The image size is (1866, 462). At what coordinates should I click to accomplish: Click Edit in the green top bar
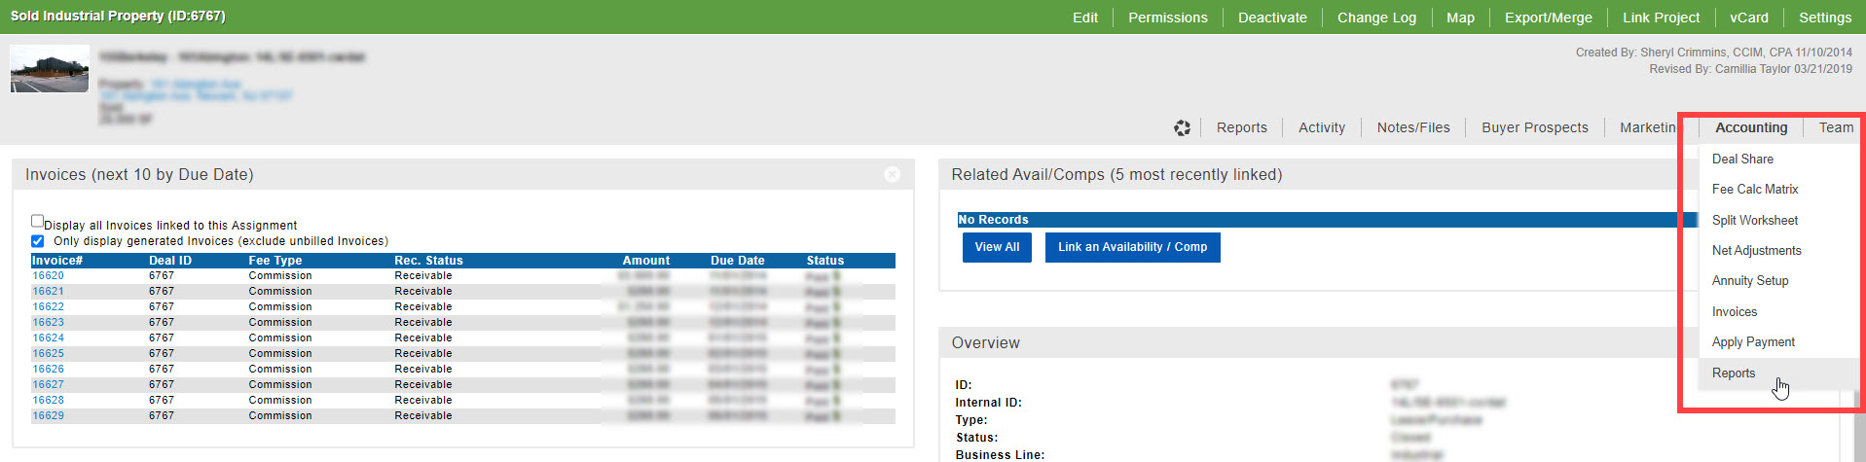click(x=1084, y=18)
